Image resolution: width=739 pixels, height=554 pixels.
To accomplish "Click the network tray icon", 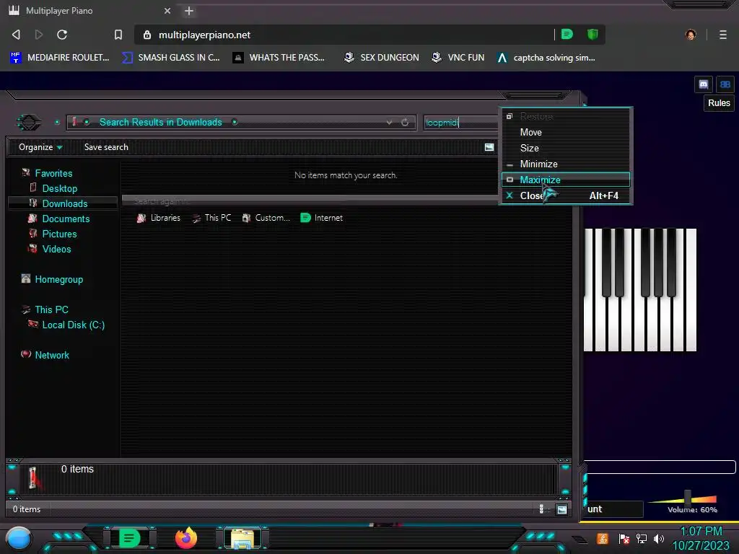I will (642, 539).
